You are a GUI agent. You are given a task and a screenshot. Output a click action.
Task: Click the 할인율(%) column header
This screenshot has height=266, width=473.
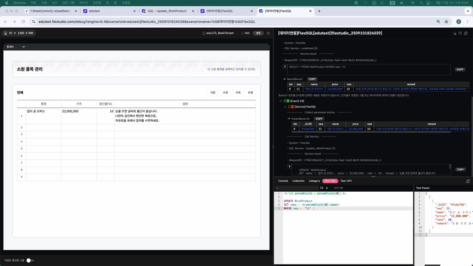105,104
